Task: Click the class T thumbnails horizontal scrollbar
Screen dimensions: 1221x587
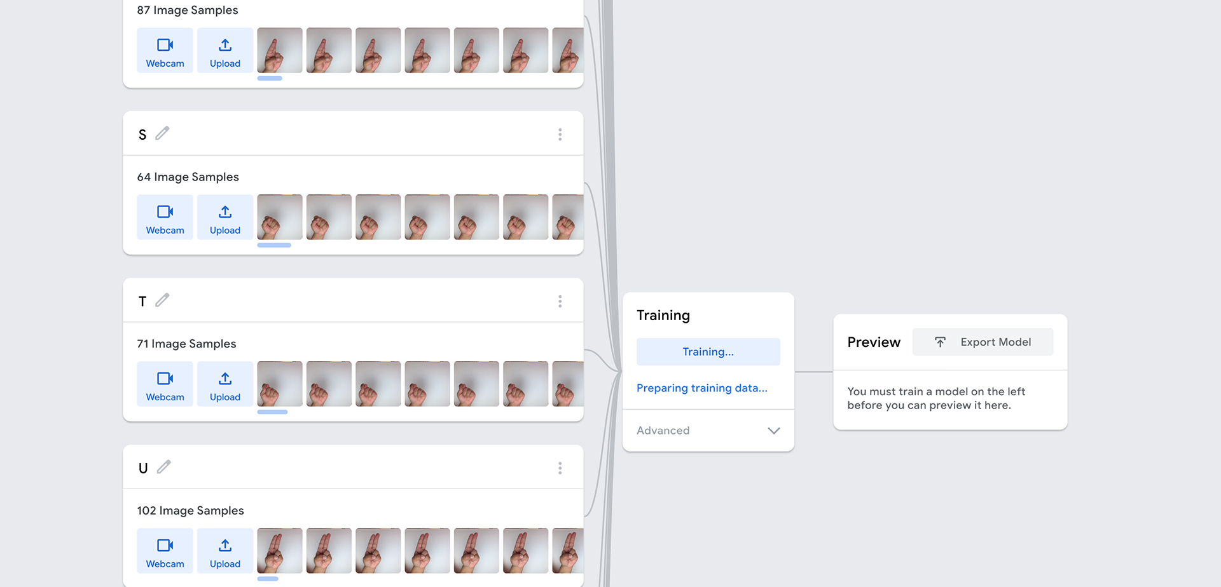Action: [x=272, y=412]
